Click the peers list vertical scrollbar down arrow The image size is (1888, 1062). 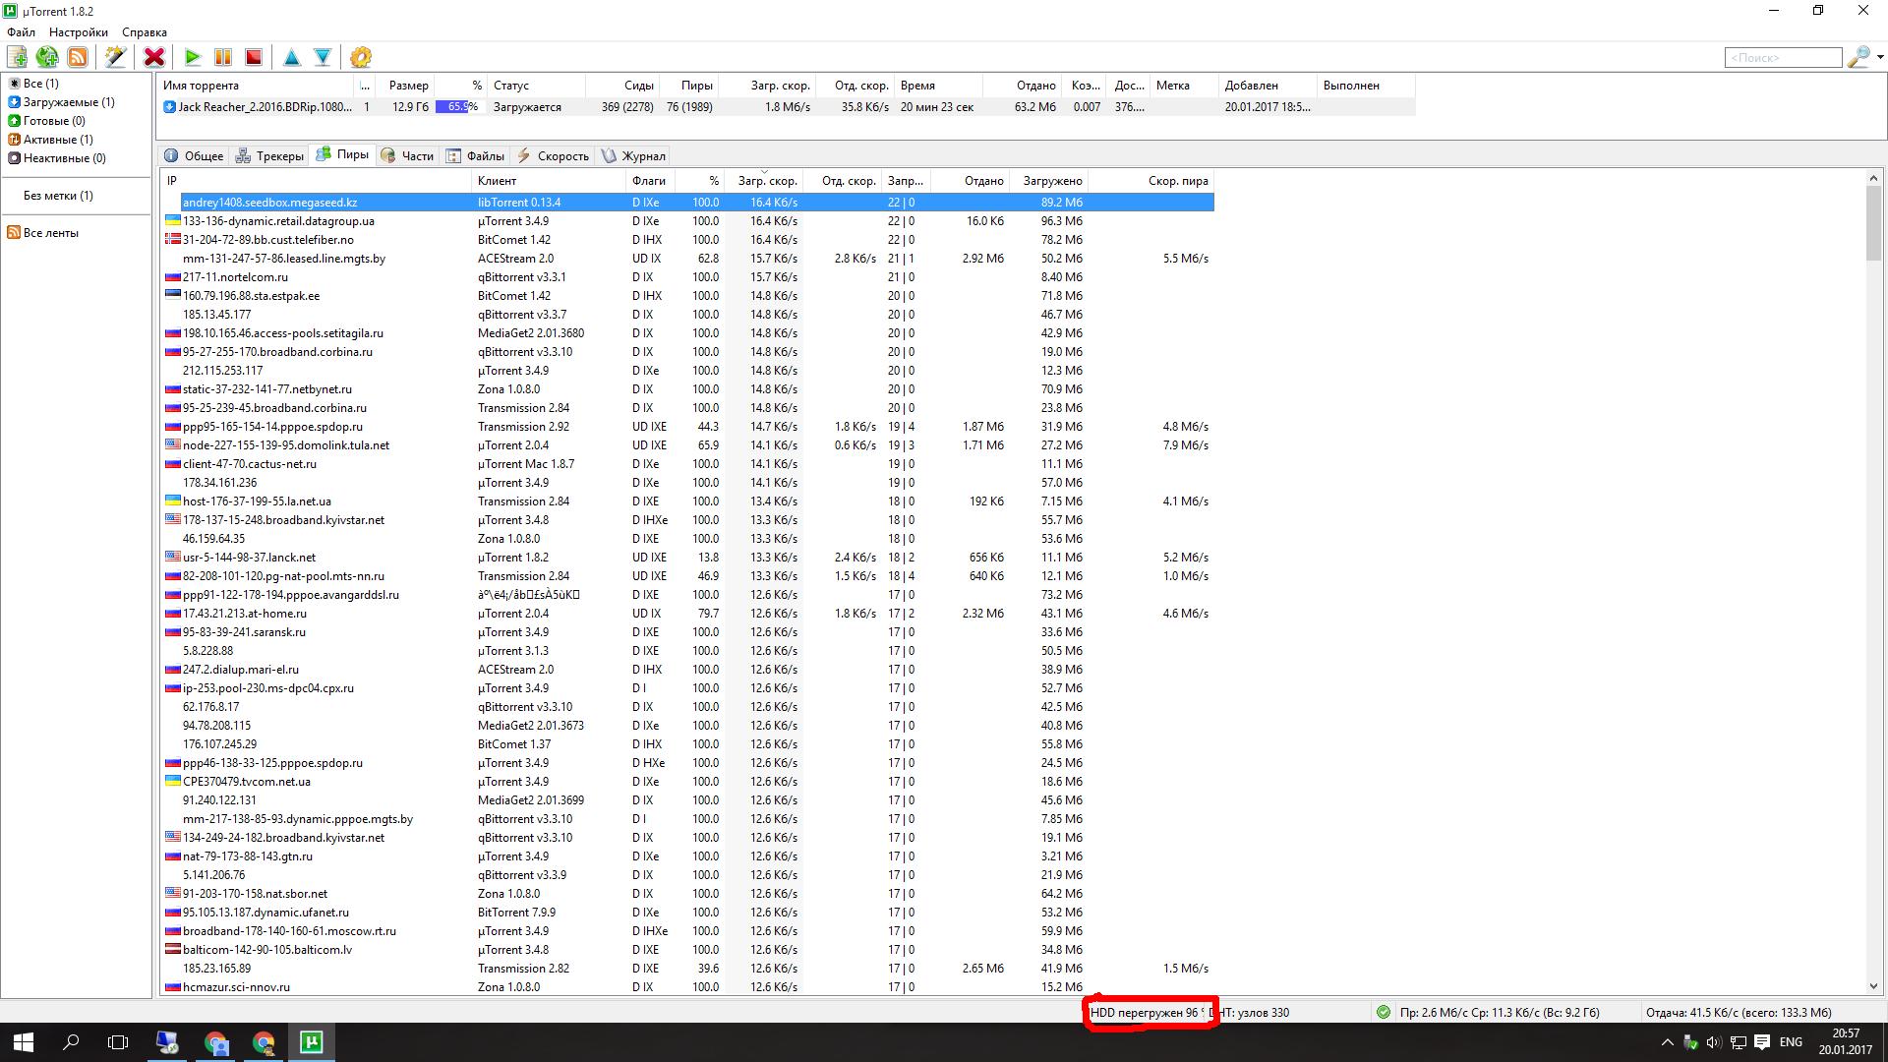click(x=1873, y=985)
